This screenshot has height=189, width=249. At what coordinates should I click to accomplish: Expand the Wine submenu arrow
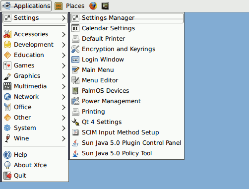[63, 138]
